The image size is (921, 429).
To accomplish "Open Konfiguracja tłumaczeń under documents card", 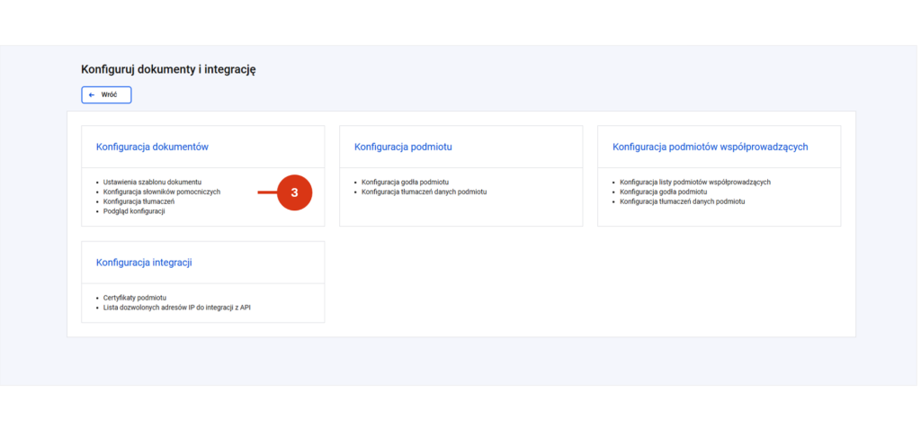I will coord(139,201).
